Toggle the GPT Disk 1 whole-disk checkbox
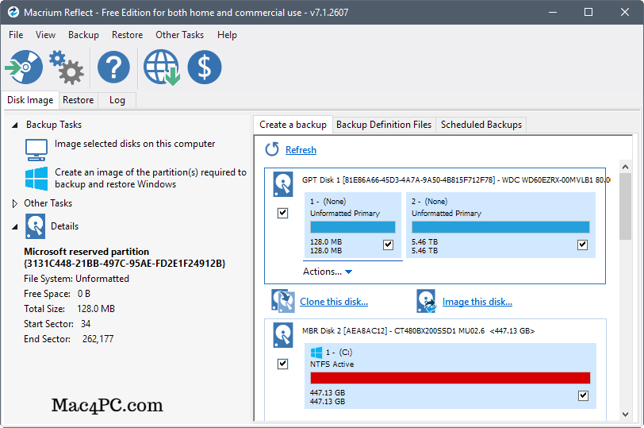 (x=282, y=213)
